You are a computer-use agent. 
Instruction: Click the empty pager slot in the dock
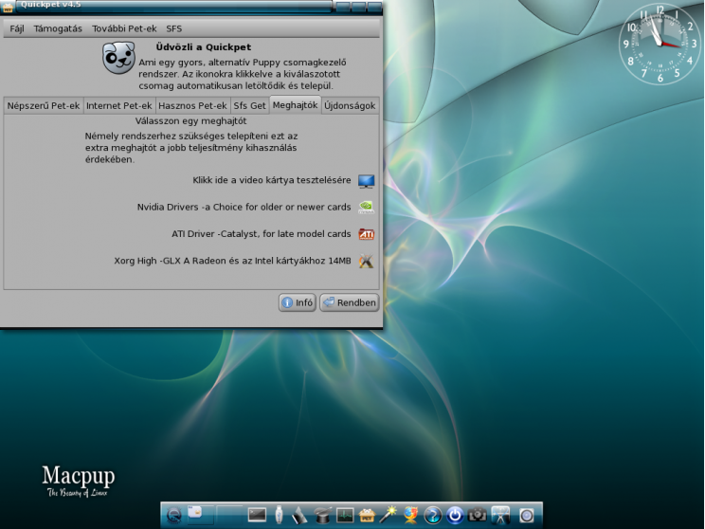click(229, 513)
